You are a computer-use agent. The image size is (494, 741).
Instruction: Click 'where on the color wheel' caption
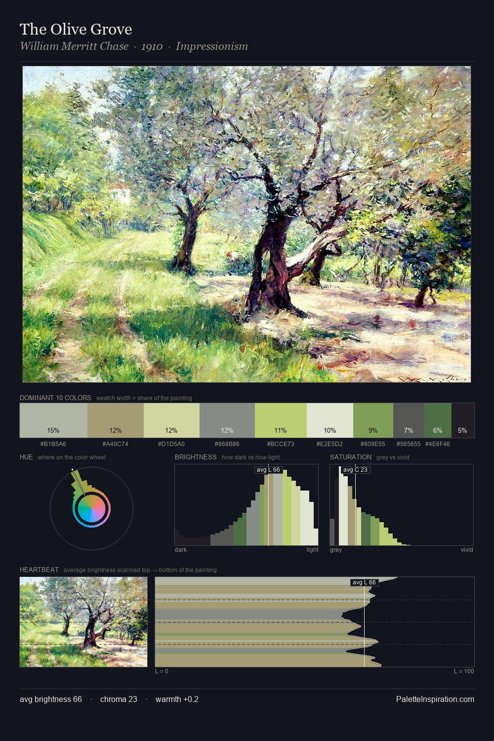72,457
